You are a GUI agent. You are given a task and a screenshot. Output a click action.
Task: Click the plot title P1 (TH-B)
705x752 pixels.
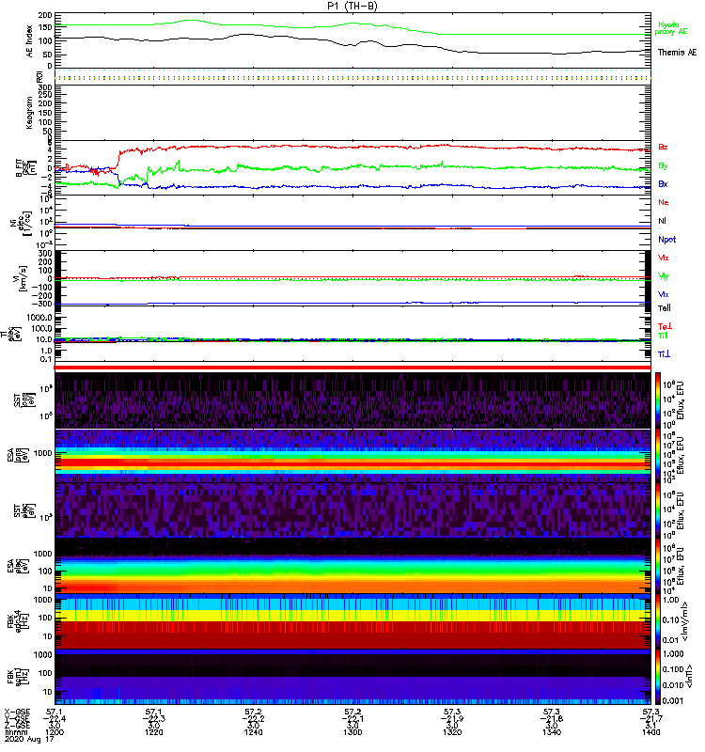click(352, 6)
